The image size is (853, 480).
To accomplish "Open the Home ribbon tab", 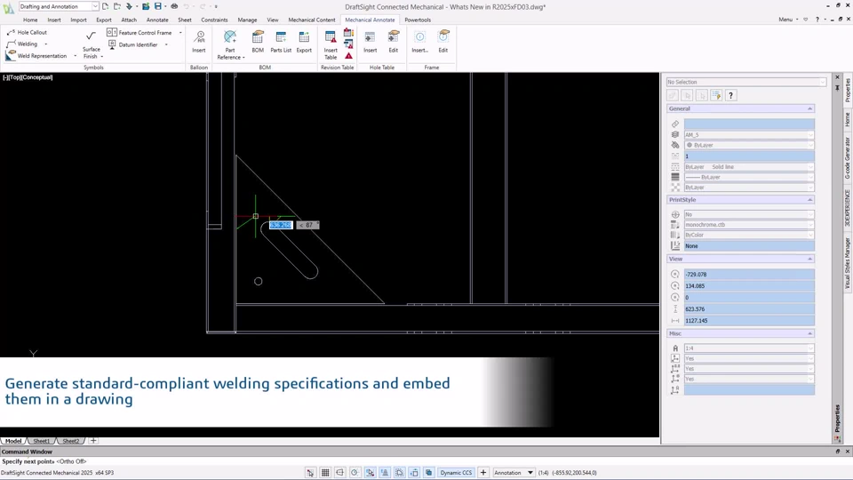I will [30, 20].
